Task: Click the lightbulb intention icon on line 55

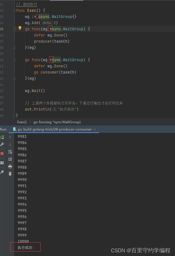Action: (20, 28)
